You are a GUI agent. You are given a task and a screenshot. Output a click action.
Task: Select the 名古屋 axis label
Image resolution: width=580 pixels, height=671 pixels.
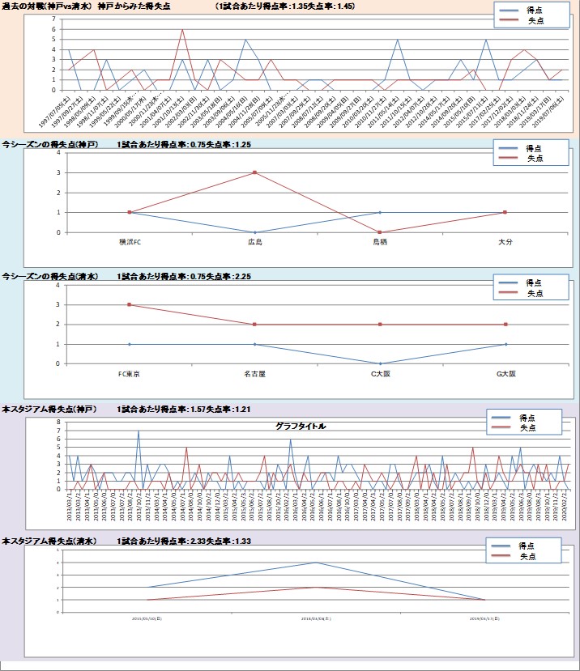(255, 375)
